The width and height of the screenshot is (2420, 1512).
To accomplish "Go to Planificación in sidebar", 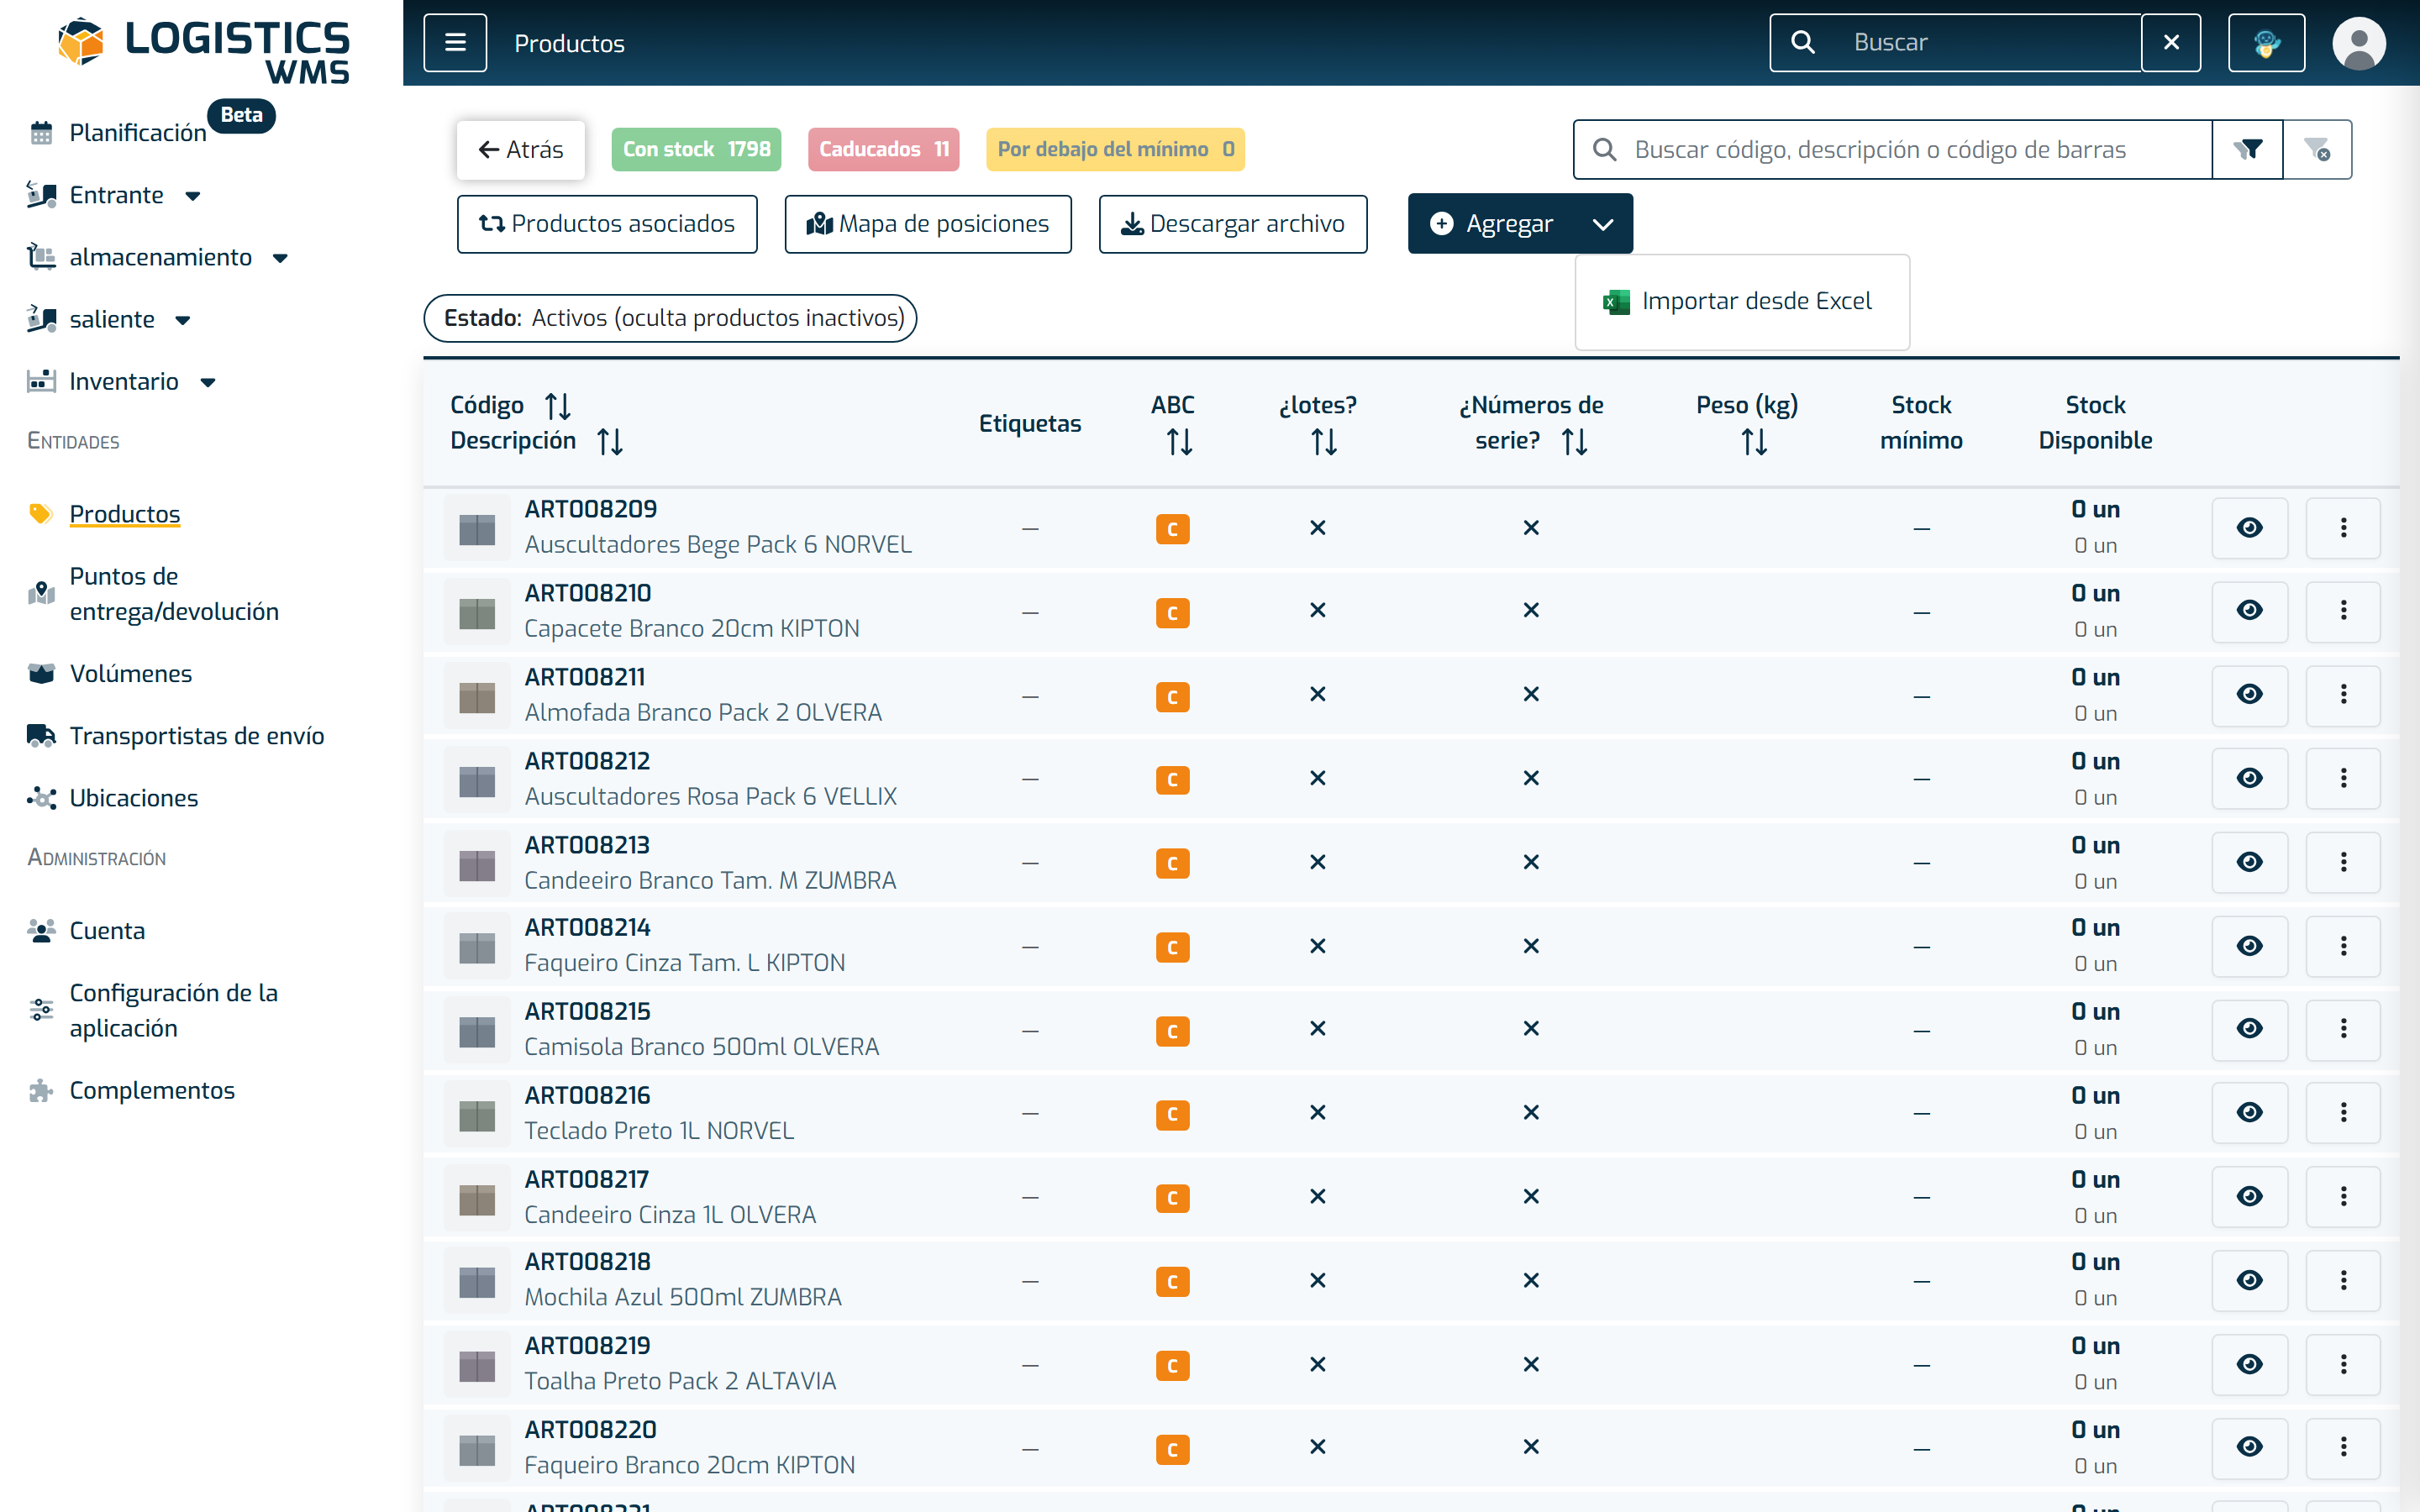I will [137, 133].
